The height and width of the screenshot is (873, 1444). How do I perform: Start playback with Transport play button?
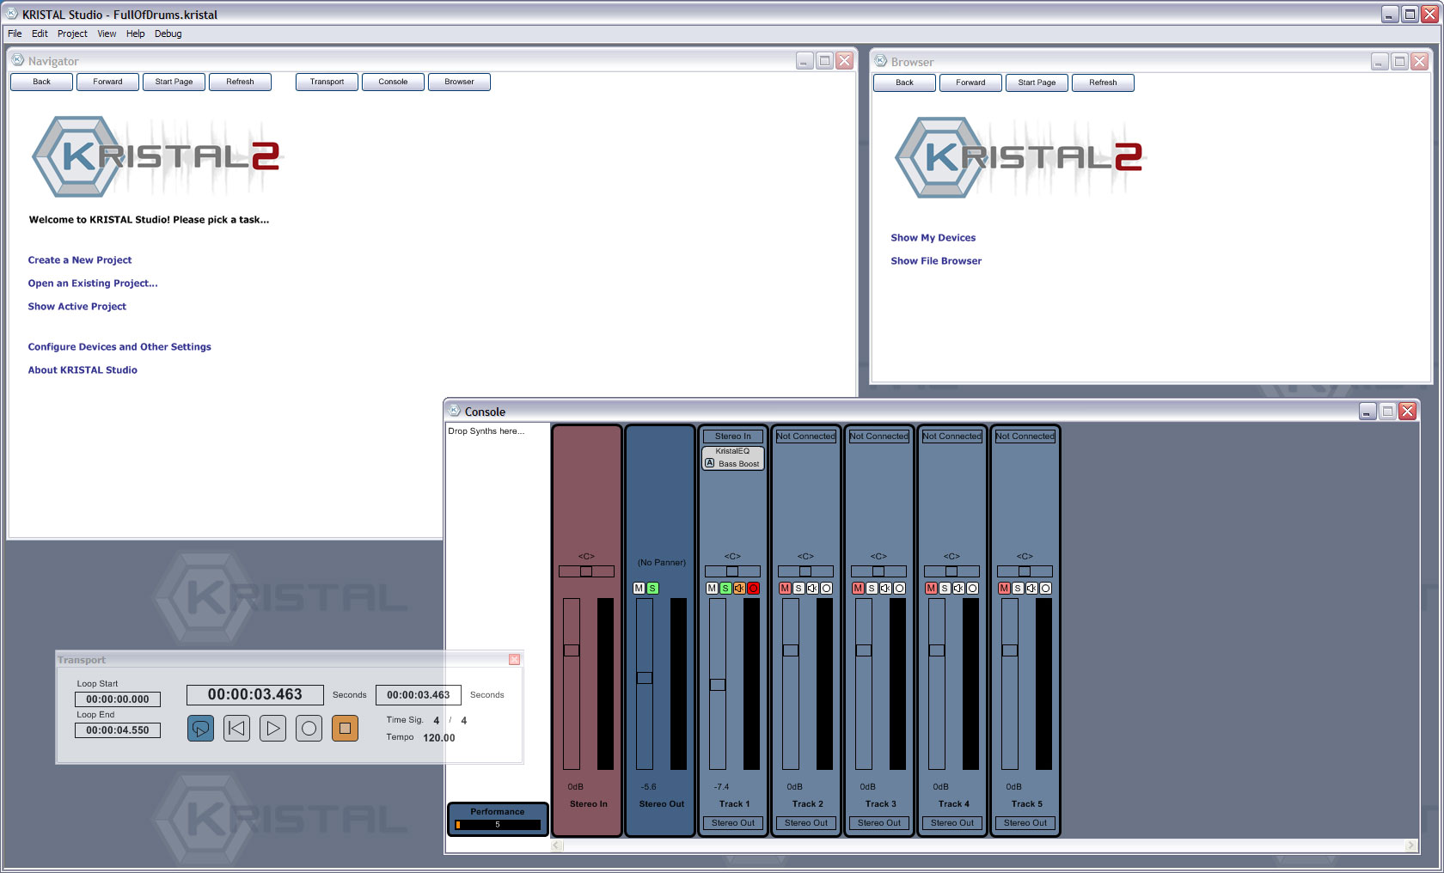[272, 728]
